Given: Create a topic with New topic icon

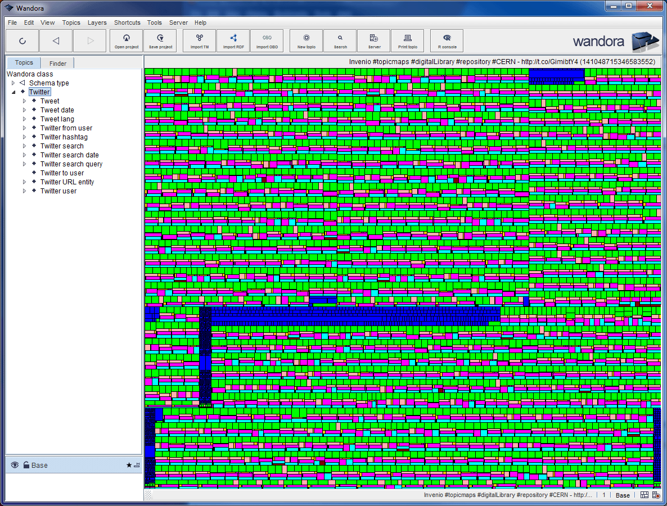Looking at the screenshot, I should tap(307, 40).
